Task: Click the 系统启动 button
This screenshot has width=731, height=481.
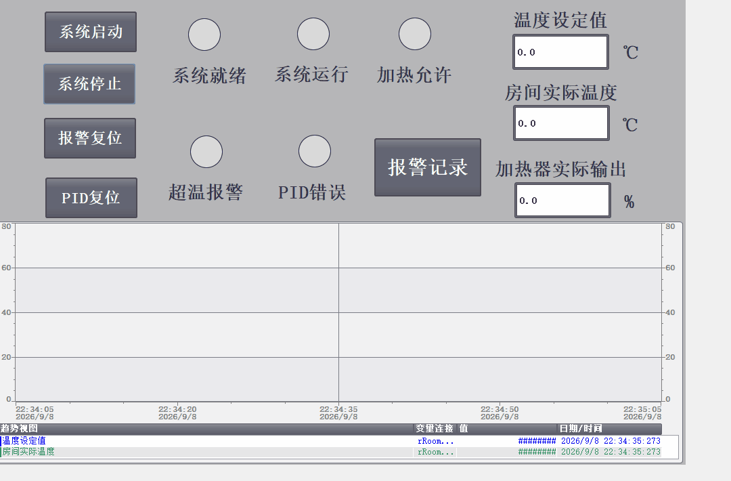Action: pos(91,32)
